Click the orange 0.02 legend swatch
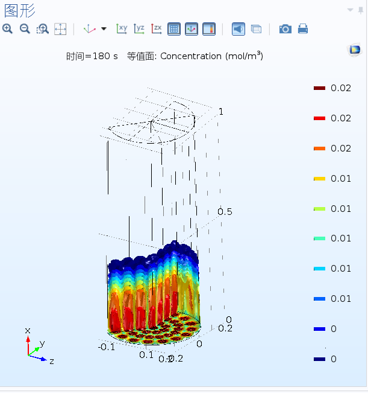The width and height of the screenshot is (368, 393). coord(319,149)
